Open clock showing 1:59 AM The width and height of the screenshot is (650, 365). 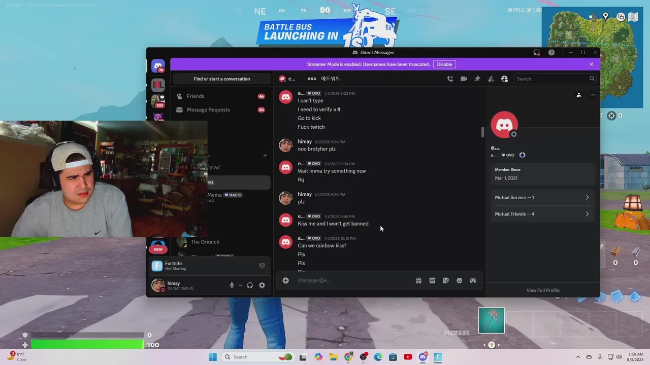point(636,357)
